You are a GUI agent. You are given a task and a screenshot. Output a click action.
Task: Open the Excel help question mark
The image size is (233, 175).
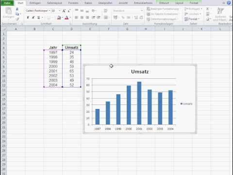click(229, 3)
